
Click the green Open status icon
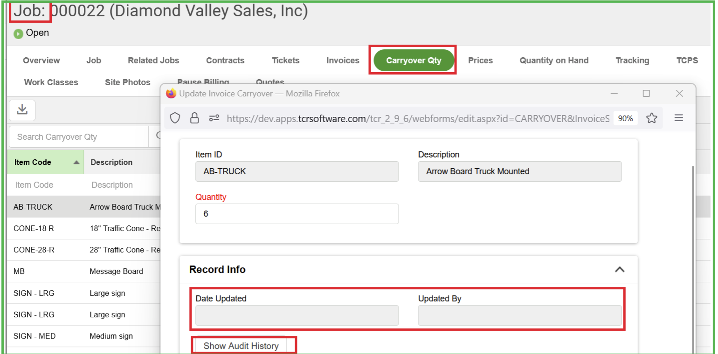18,34
